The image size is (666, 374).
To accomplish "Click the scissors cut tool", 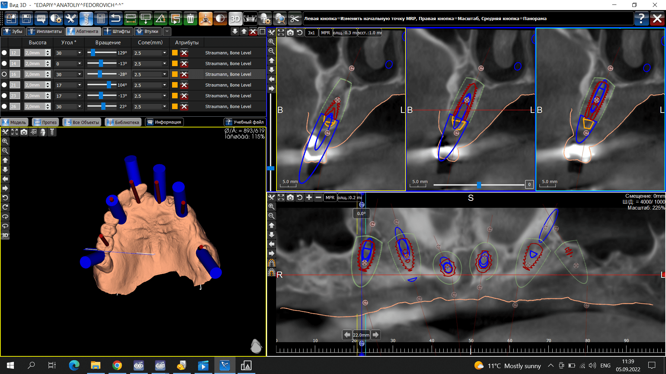I will pos(294,19).
